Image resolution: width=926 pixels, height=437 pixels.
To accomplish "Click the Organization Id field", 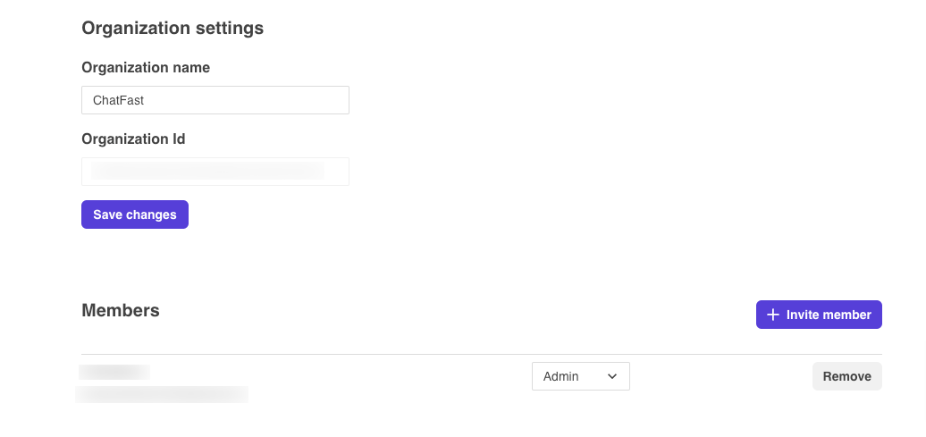I will coord(215,171).
